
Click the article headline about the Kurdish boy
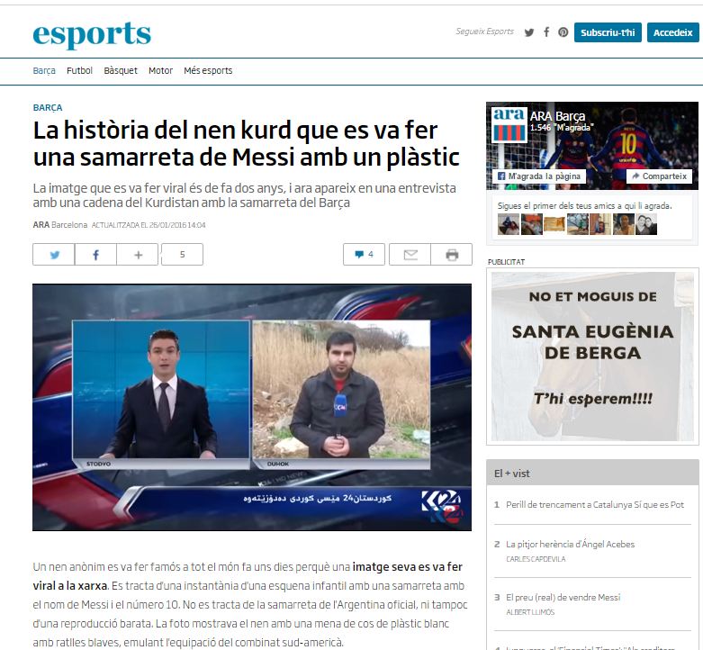click(247, 143)
